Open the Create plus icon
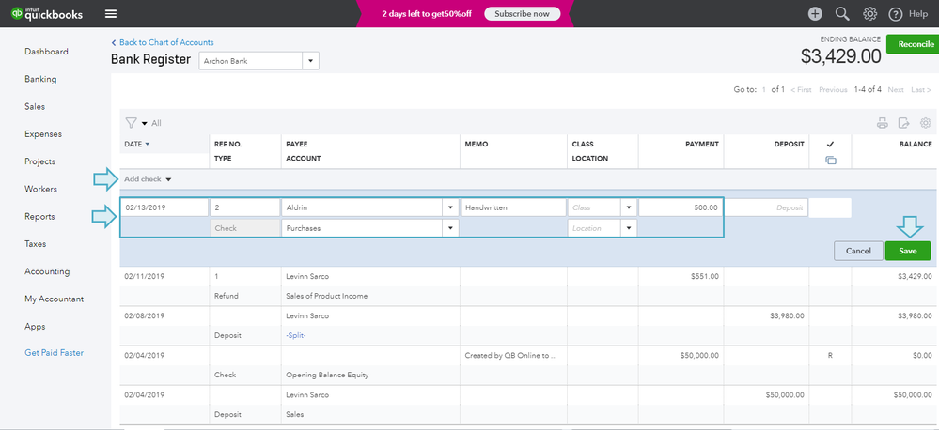This screenshot has width=939, height=430. tap(814, 14)
